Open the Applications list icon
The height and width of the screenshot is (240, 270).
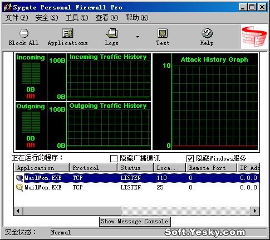coord(67,33)
